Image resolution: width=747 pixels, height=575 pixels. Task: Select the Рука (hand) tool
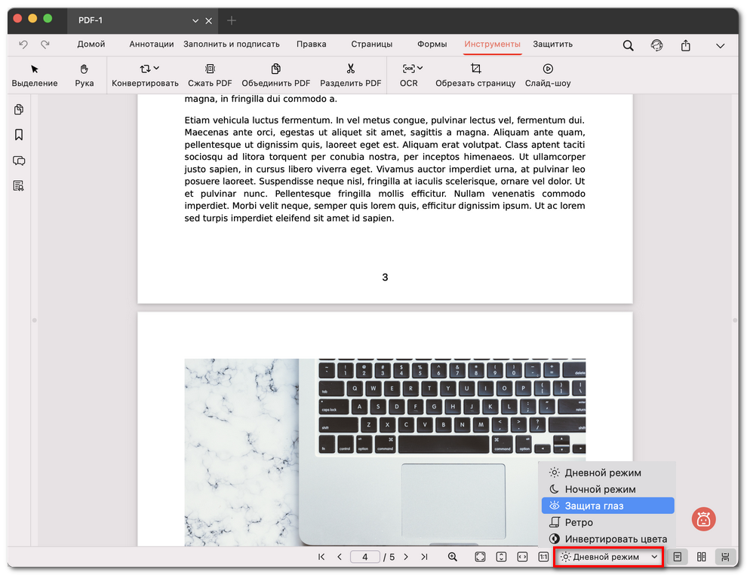[x=85, y=75]
